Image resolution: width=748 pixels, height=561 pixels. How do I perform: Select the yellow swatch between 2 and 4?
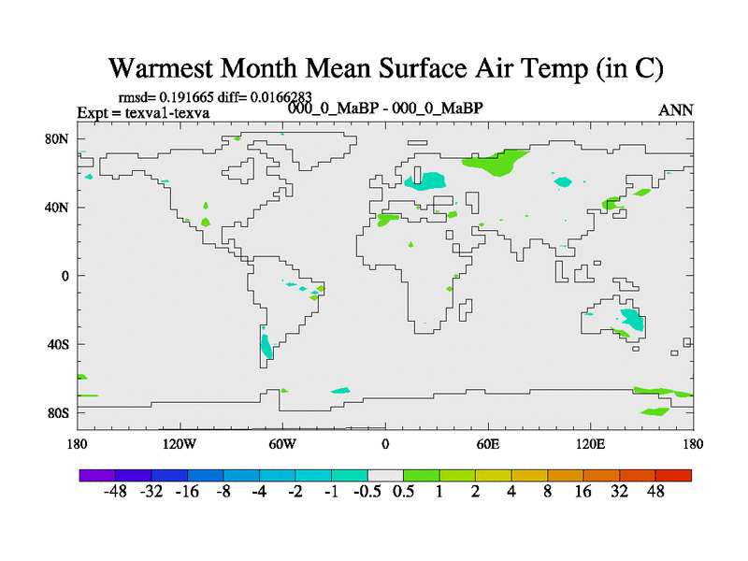494,475
